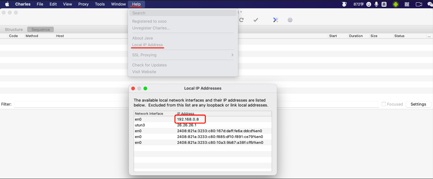Select address ending a38f:cffb%en0
The width and height of the screenshot is (433, 179).
[x=220, y=143]
